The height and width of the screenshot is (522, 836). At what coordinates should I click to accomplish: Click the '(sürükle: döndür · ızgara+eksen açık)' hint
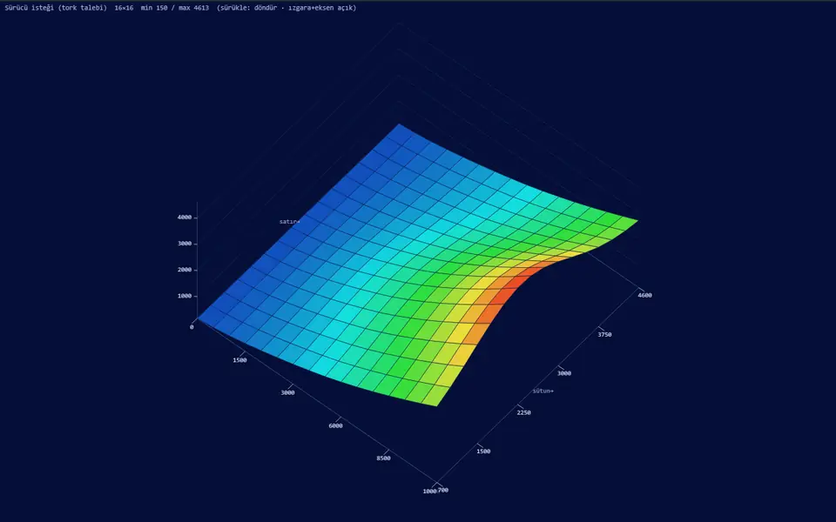[287, 8]
